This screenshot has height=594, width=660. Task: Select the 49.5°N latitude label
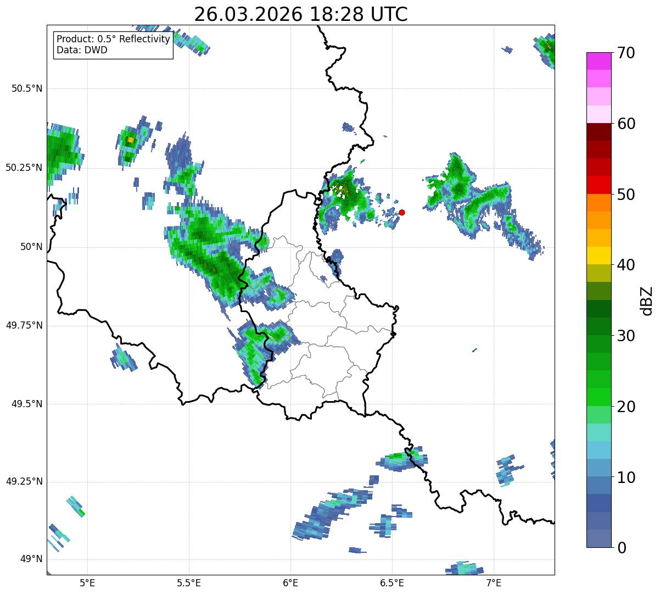point(27,404)
